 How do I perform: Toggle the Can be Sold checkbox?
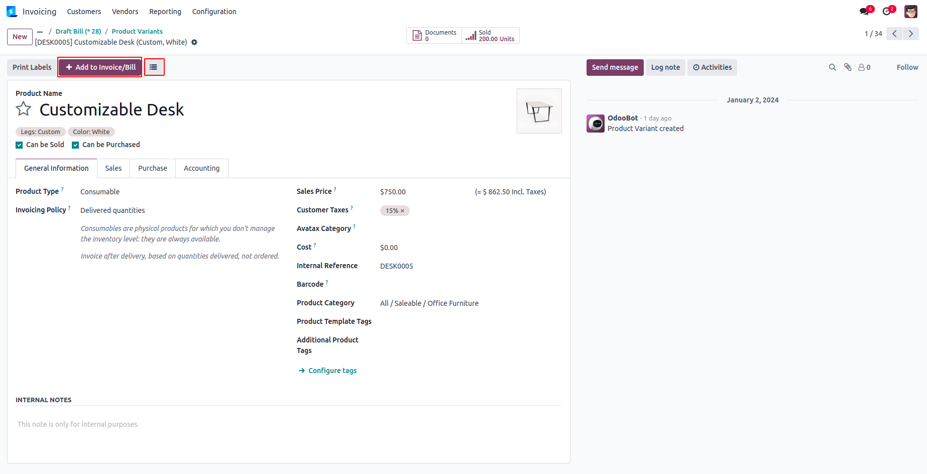pyautogui.click(x=19, y=145)
